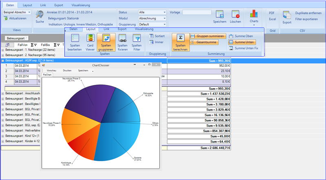Click Spalten fixieren icon

point(123,38)
